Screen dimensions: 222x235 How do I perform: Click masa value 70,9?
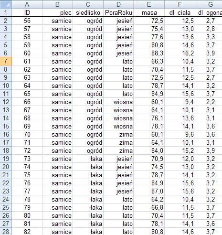(149, 159)
